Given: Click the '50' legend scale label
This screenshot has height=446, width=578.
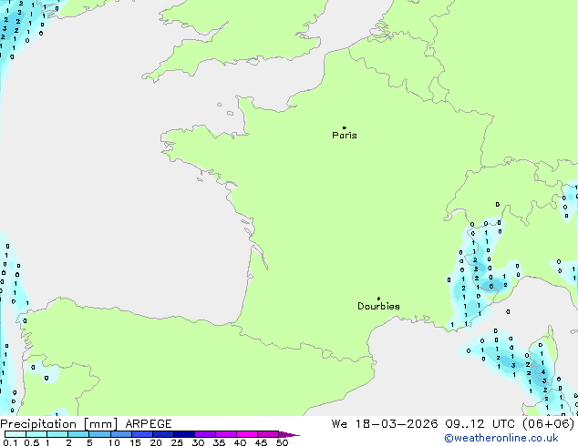Looking at the screenshot, I should click(282, 442).
